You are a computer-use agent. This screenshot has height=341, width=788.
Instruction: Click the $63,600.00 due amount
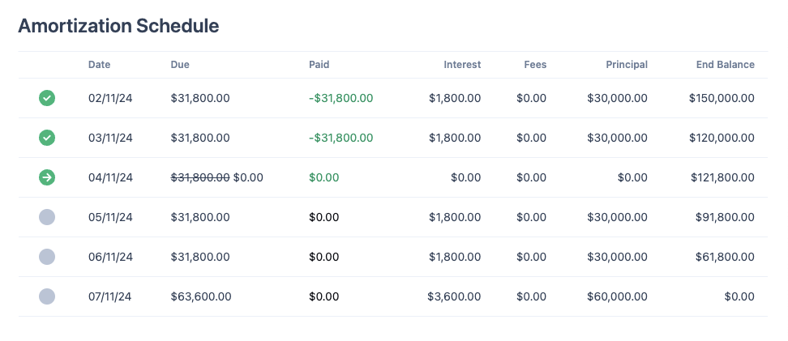coord(201,296)
